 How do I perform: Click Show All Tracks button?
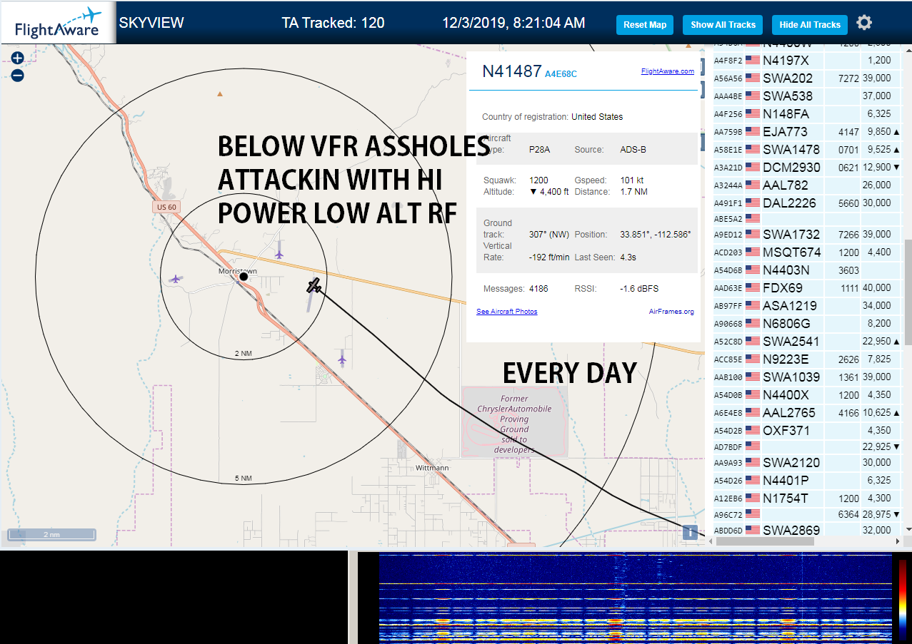(723, 24)
